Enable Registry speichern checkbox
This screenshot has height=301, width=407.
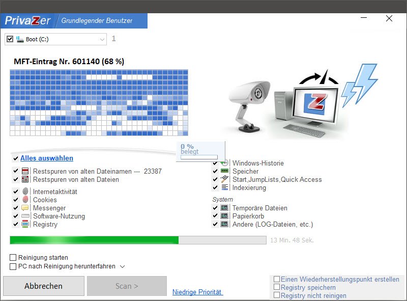click(277, 287)
